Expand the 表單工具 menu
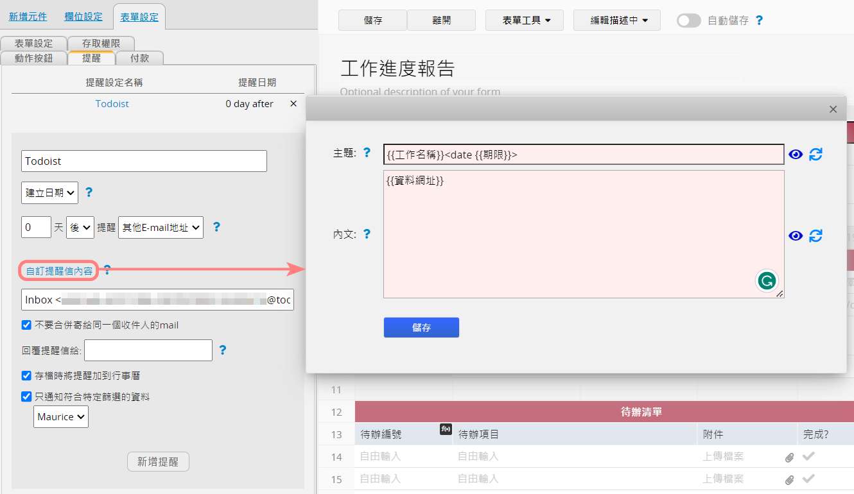The width and height of the screenshot is (854, 494). (x=524, y=21)
